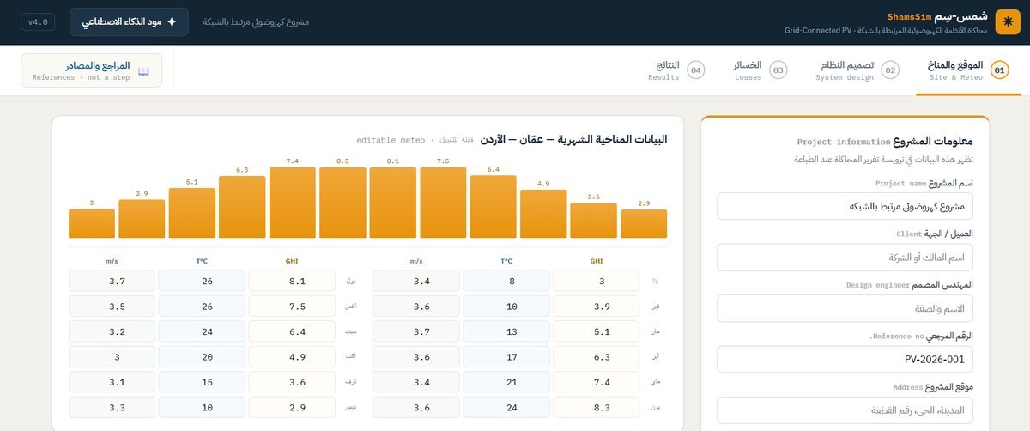This screenshot has height=431, width=1030.
Task: Click step circle 01
Action: coord(999,70)
